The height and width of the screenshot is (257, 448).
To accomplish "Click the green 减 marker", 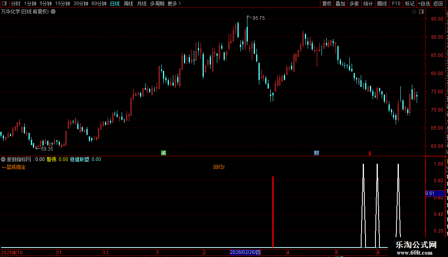I will (163, 153).
